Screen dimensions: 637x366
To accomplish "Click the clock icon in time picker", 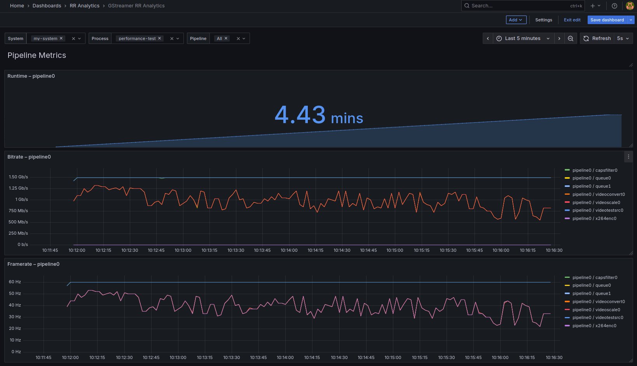I will (x=499, y=38).
